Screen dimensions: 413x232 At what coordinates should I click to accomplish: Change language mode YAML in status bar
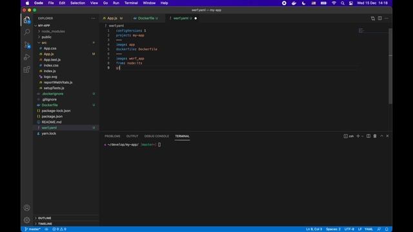pos(368,229)
